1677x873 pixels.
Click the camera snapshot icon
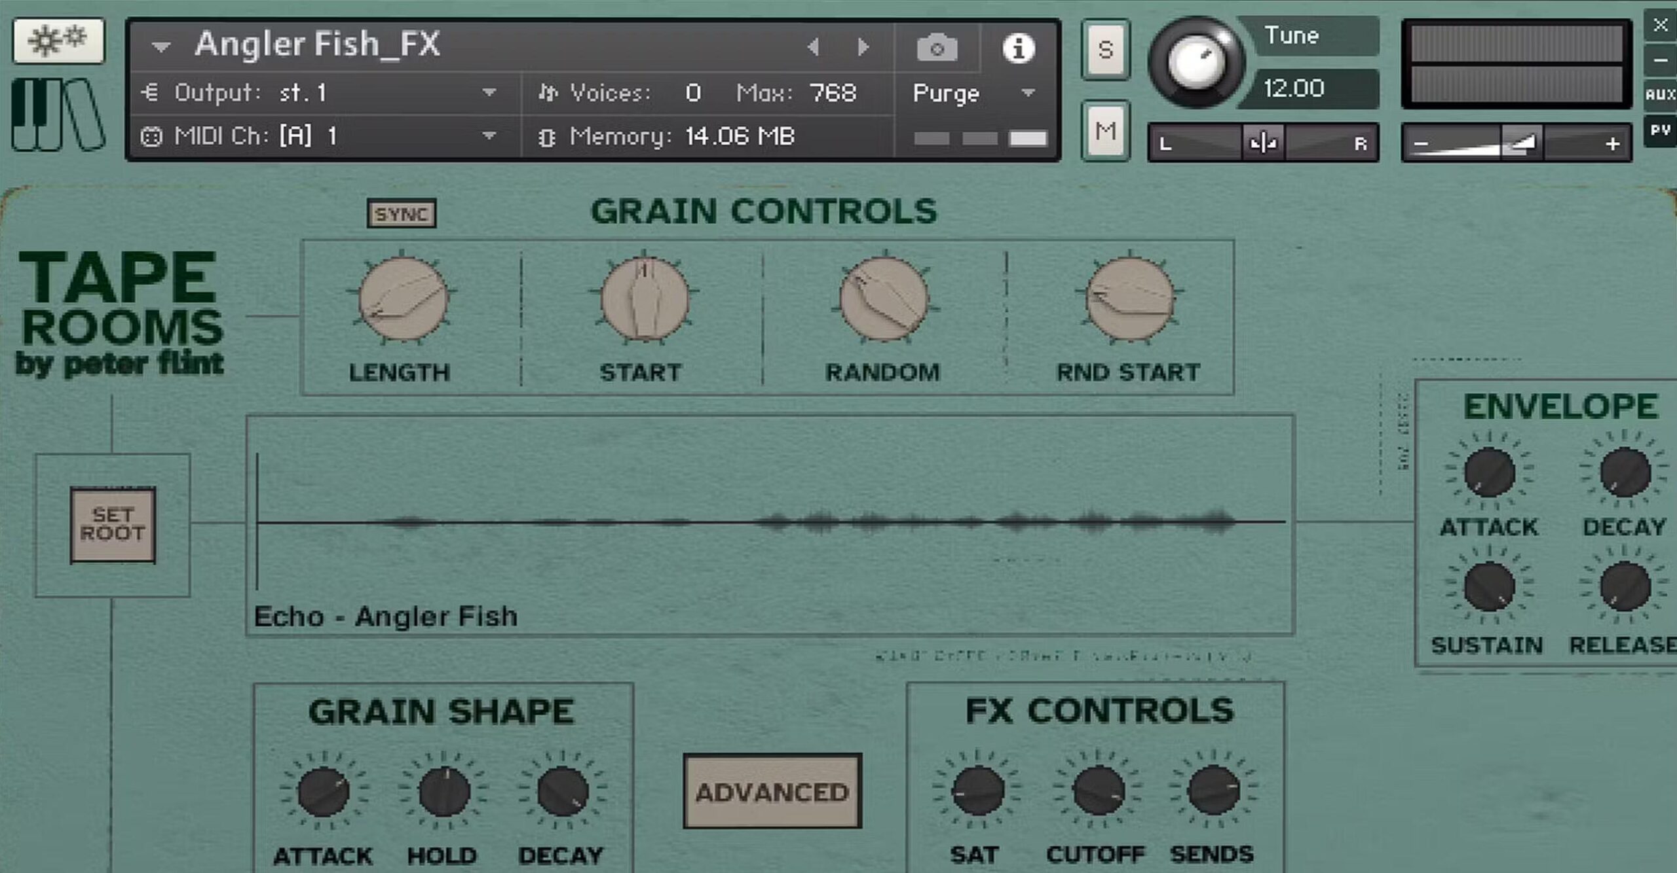[x=937, y=48]
